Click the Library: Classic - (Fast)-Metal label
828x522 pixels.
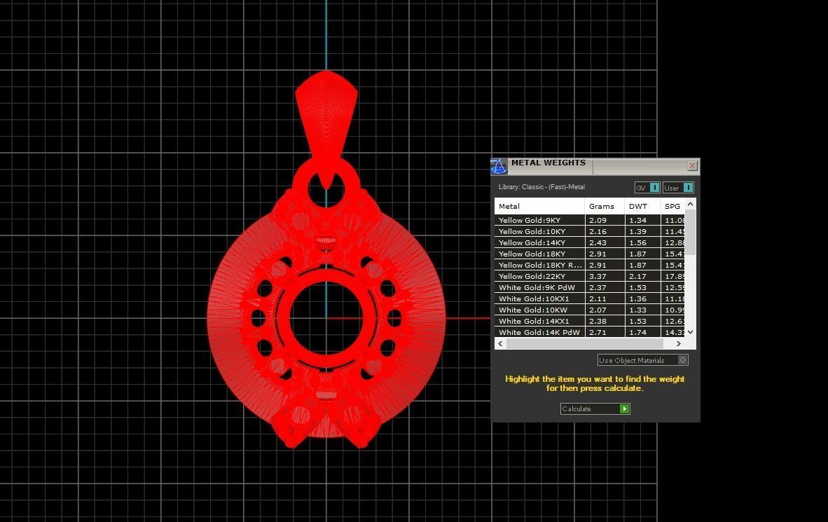pyautogui.click(x=541, y=187)
